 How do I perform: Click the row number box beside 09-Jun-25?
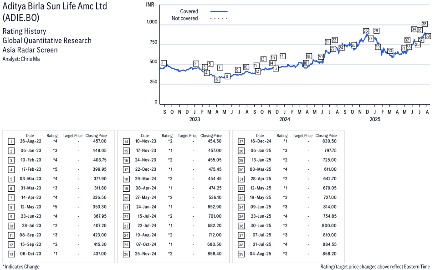(x=241, y=207)
